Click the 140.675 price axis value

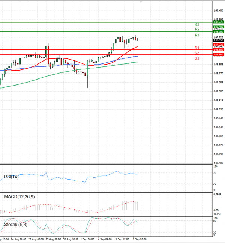[x=219, y=145]
